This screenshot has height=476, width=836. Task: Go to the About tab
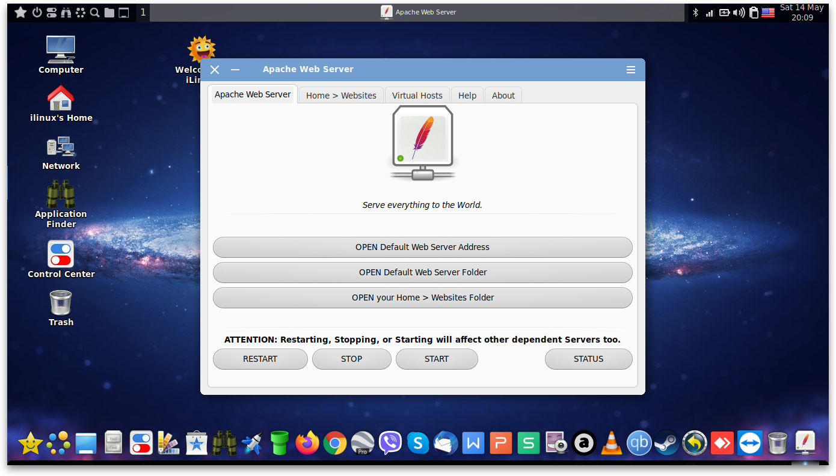click(503, 96)
